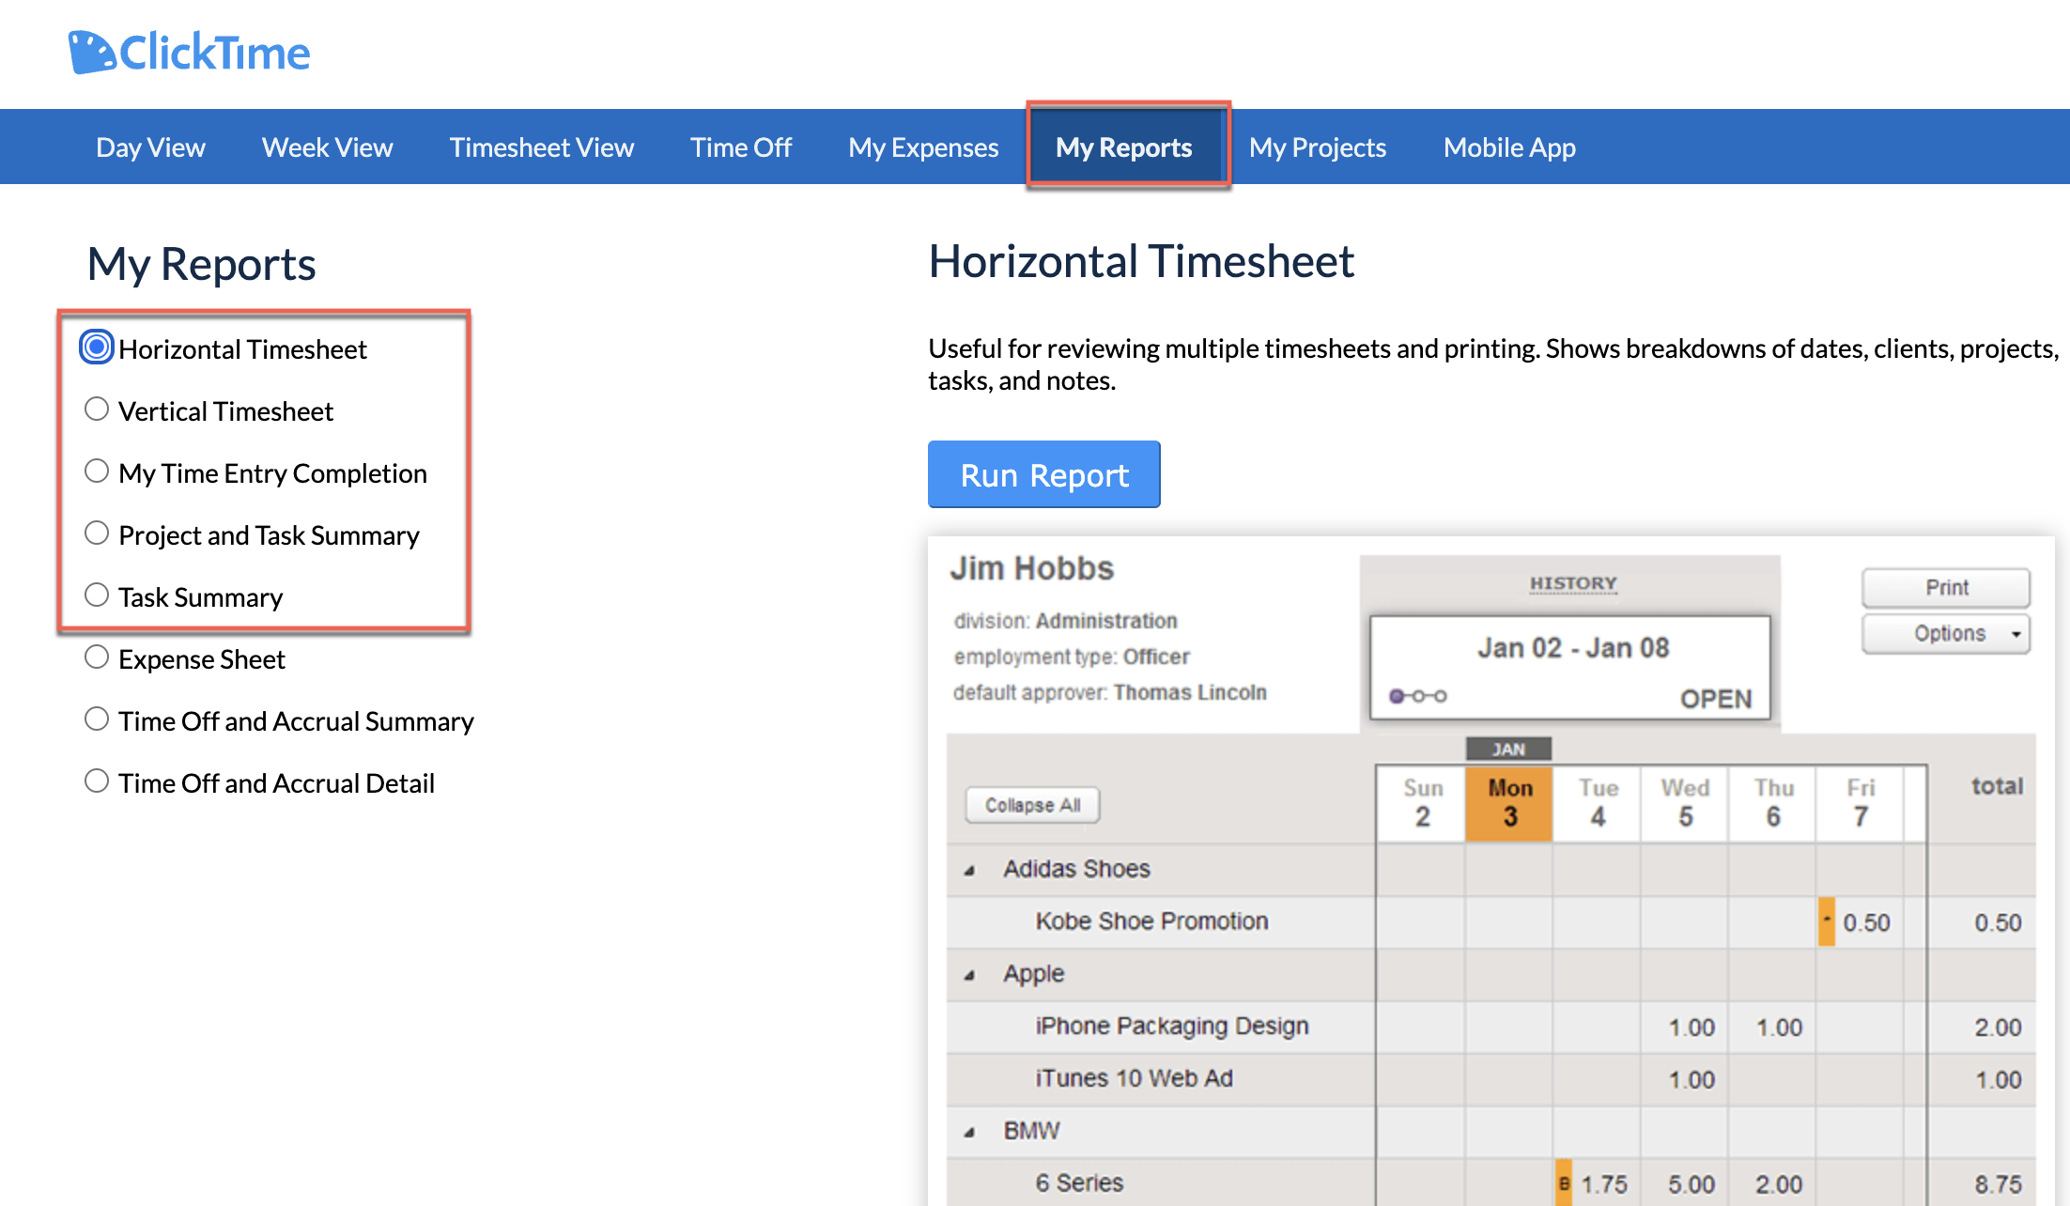Click default approver Thomas Lincoln text
This screenshot has width=2070, height=1206.
(1110, 693)
